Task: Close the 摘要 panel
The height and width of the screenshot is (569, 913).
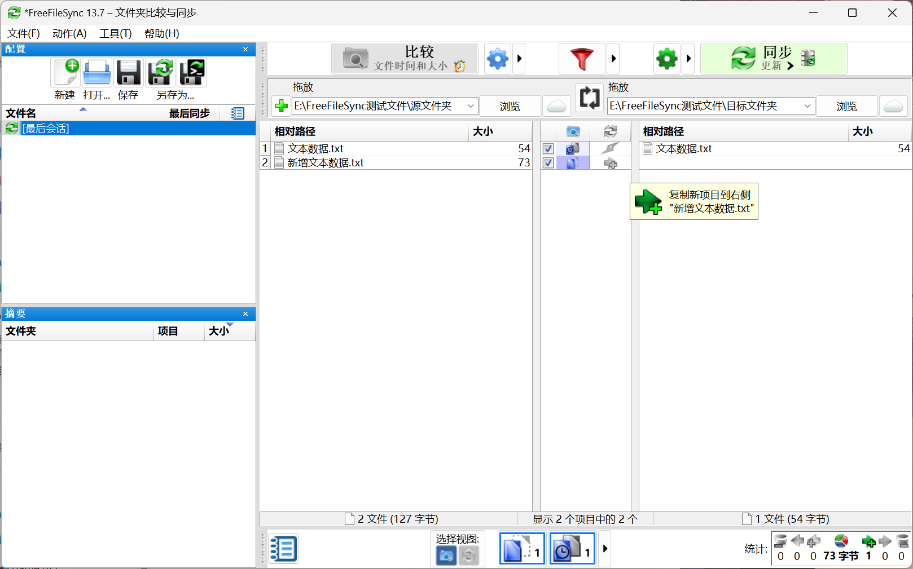Action: pyautogui.click(x=245, y=314)
